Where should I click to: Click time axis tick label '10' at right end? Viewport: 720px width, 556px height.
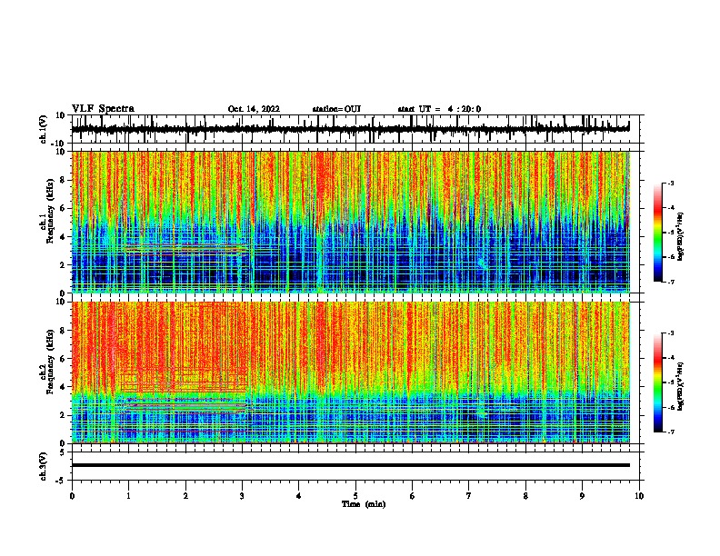click(x=639, y=496)
